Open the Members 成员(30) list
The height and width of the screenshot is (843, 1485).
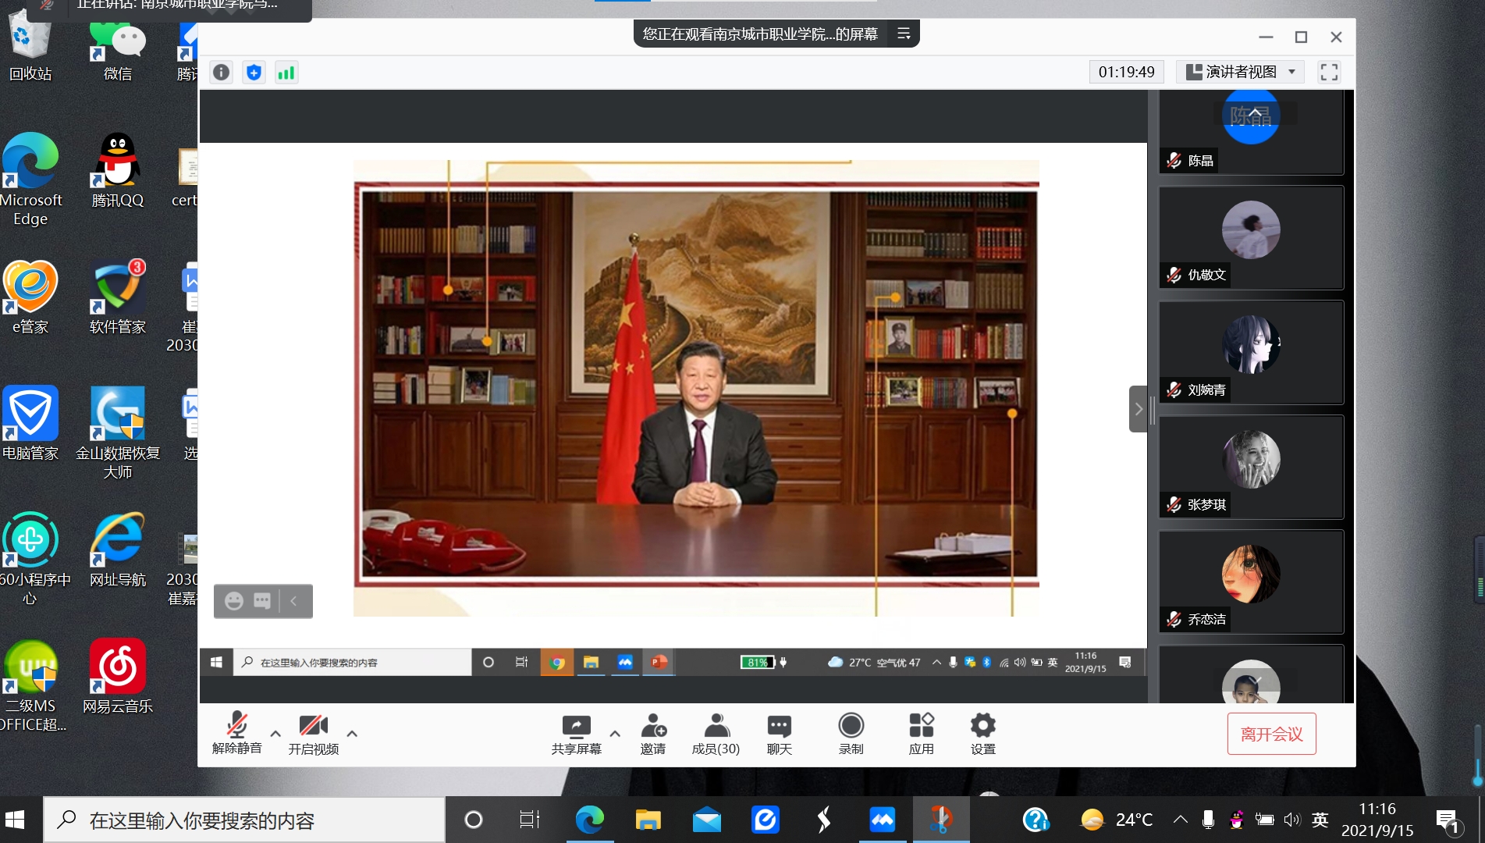tap(716, 734)
